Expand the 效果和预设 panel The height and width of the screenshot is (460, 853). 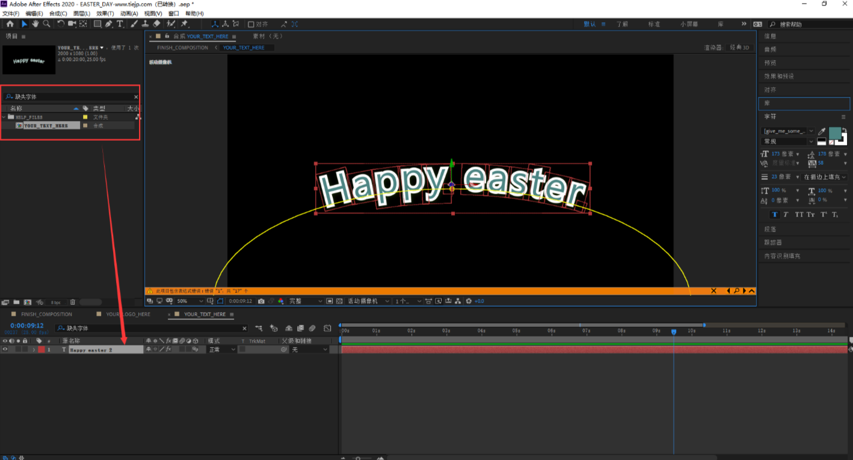pyautogui.click(x=779, y=76)
